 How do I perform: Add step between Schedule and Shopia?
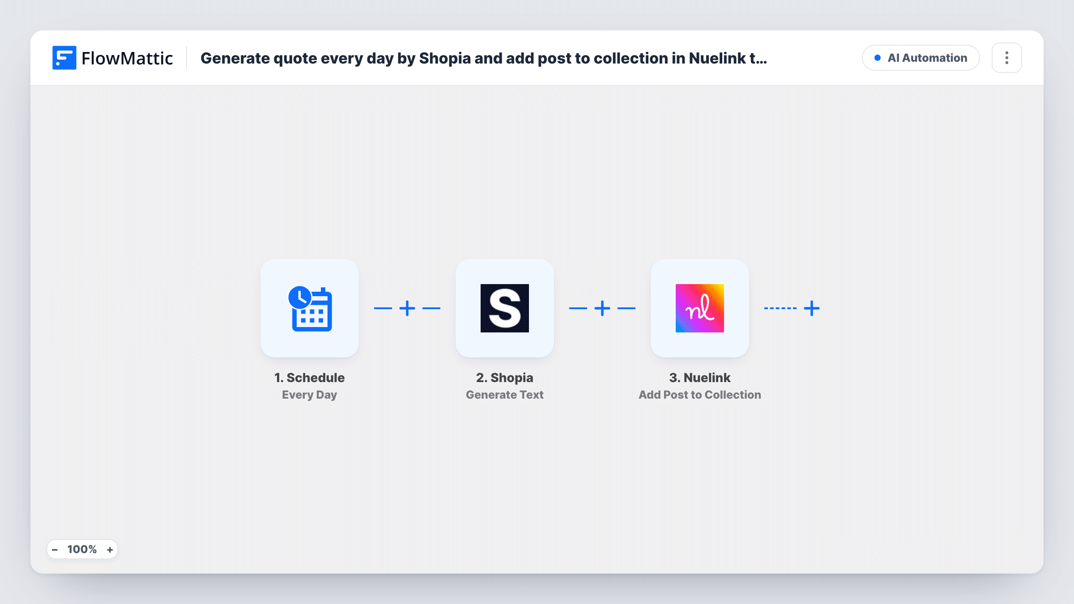coord(407,308)
